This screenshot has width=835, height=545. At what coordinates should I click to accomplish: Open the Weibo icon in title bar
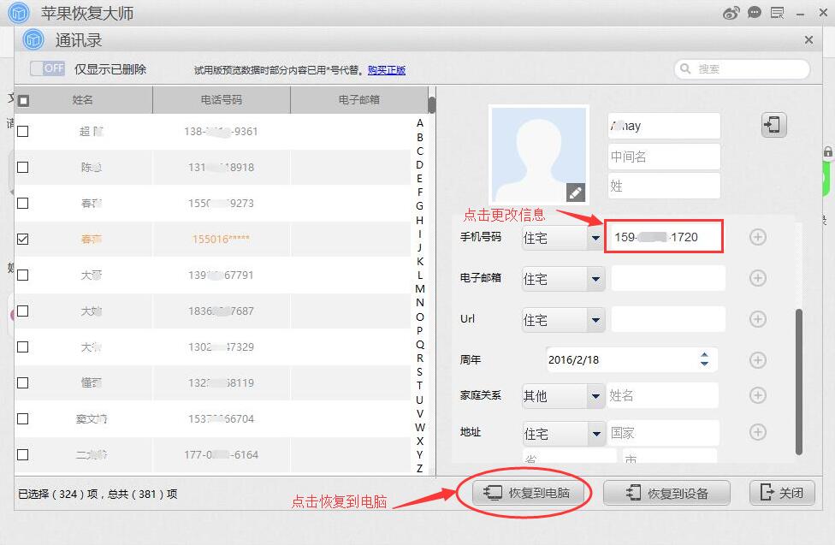tap(731, 13)
